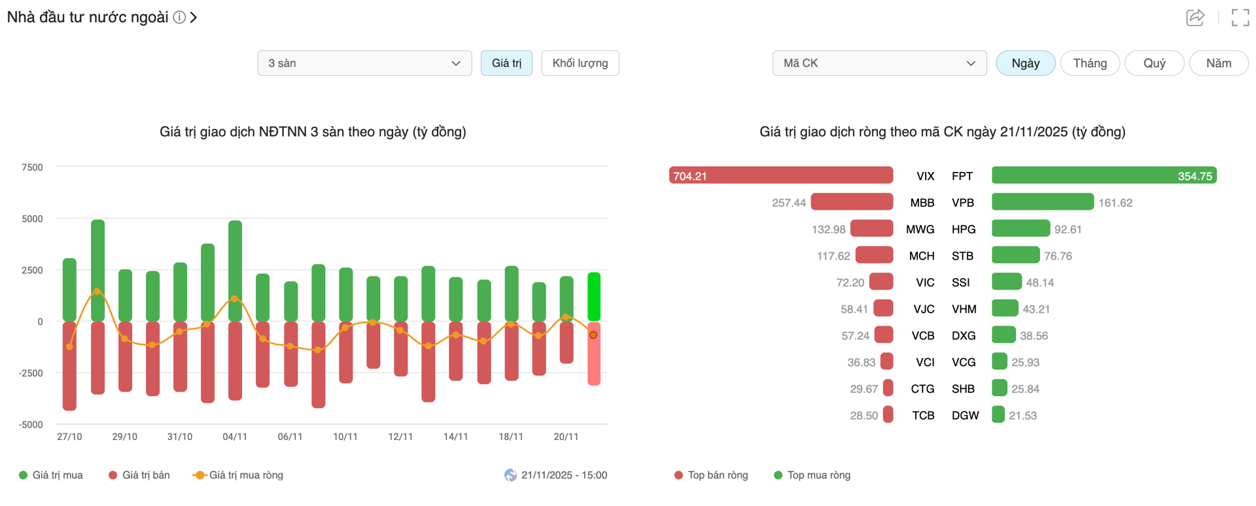The image size is (1256, 506).
Task: Click the Giá trị button
Action: (506, 63)
